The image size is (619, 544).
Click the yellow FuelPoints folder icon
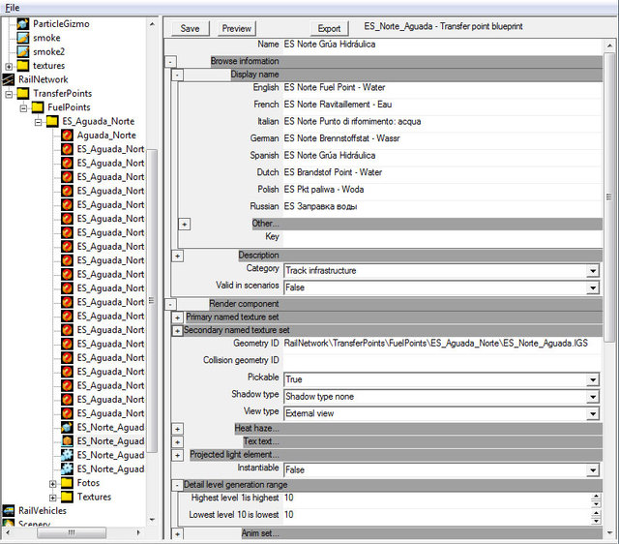click(x=38, y=107)
